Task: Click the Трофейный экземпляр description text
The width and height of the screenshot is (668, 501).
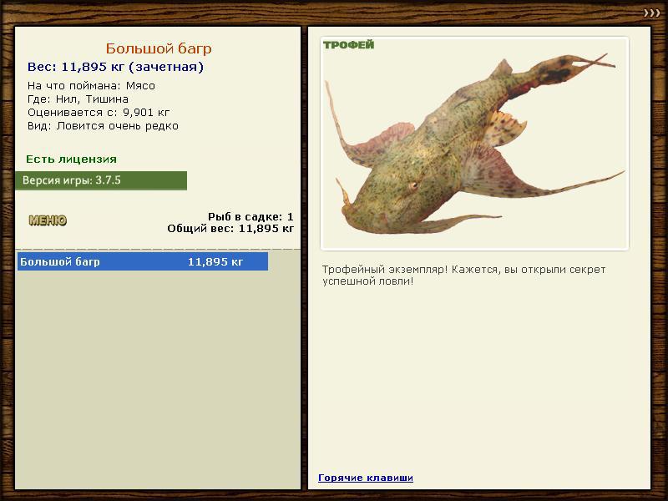Action: click(463, 276)
